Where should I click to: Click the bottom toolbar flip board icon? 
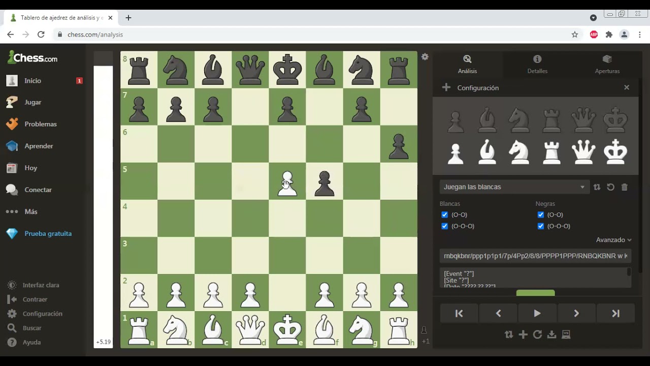tap(508, 334)
